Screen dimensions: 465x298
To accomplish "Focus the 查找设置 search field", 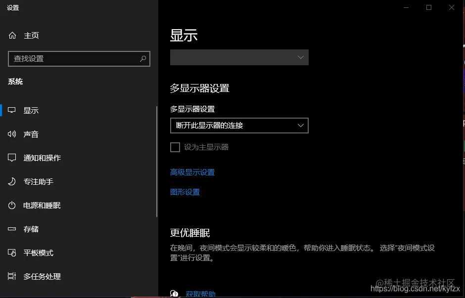I will point(79,59).
